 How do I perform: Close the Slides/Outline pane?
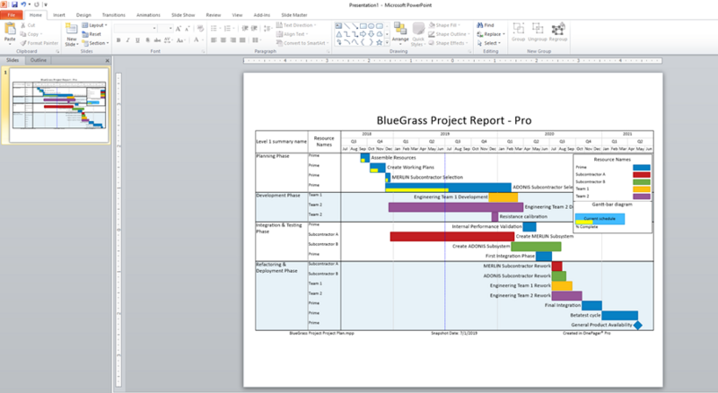tap(108, 60)
